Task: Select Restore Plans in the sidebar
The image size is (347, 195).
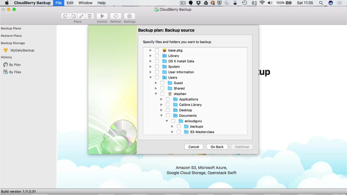Action: click(11, 36)
